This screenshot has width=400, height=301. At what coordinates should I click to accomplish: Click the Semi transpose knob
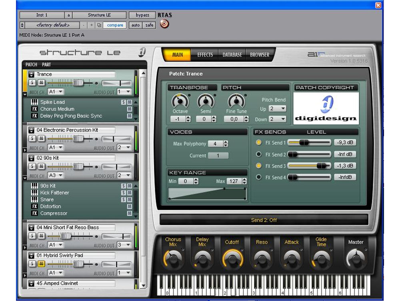coord(206,101)
